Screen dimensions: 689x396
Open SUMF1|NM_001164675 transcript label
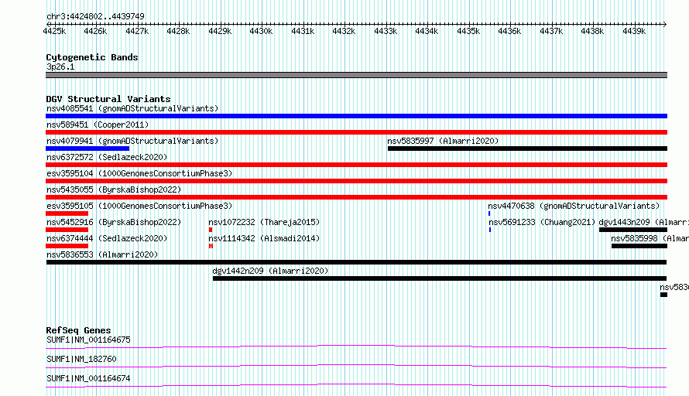click(88, 340)
